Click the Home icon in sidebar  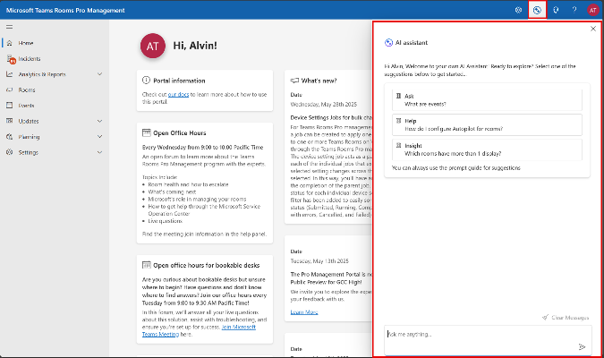10,43
